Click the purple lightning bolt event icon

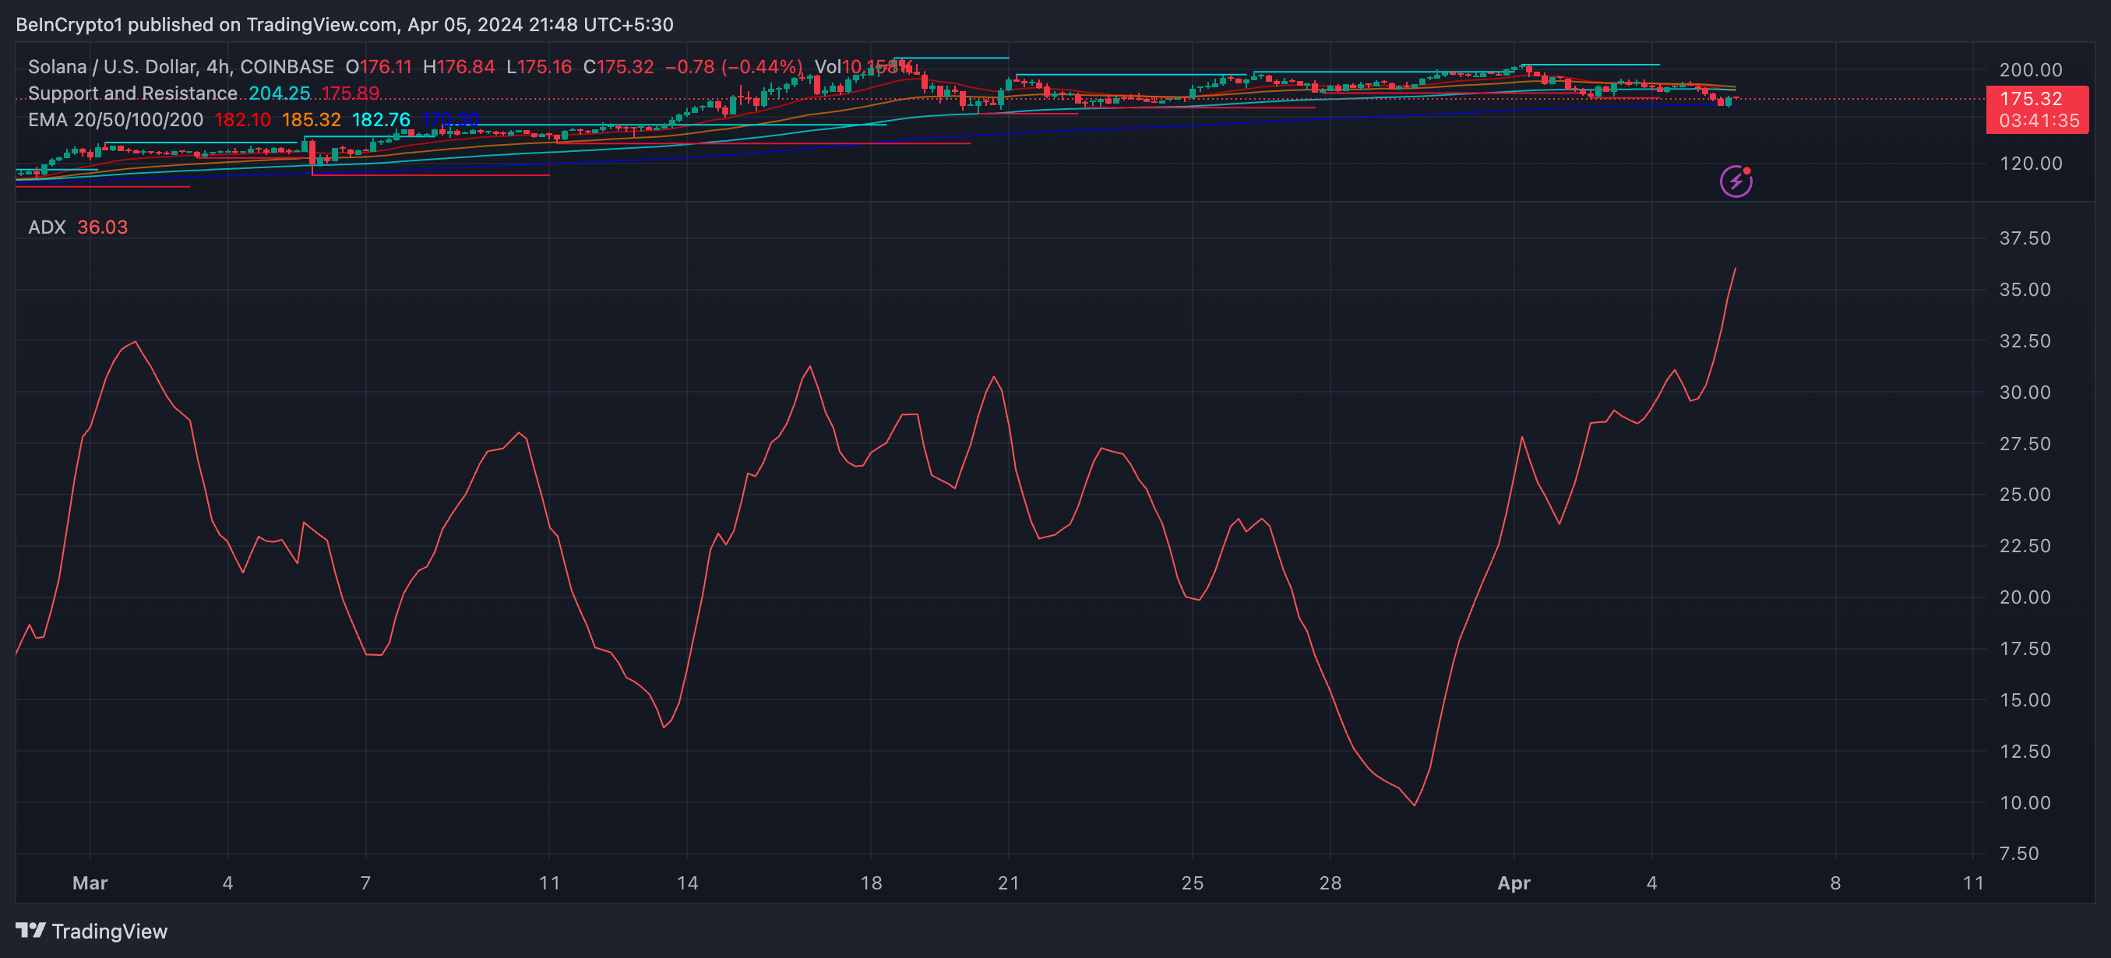1736,181
